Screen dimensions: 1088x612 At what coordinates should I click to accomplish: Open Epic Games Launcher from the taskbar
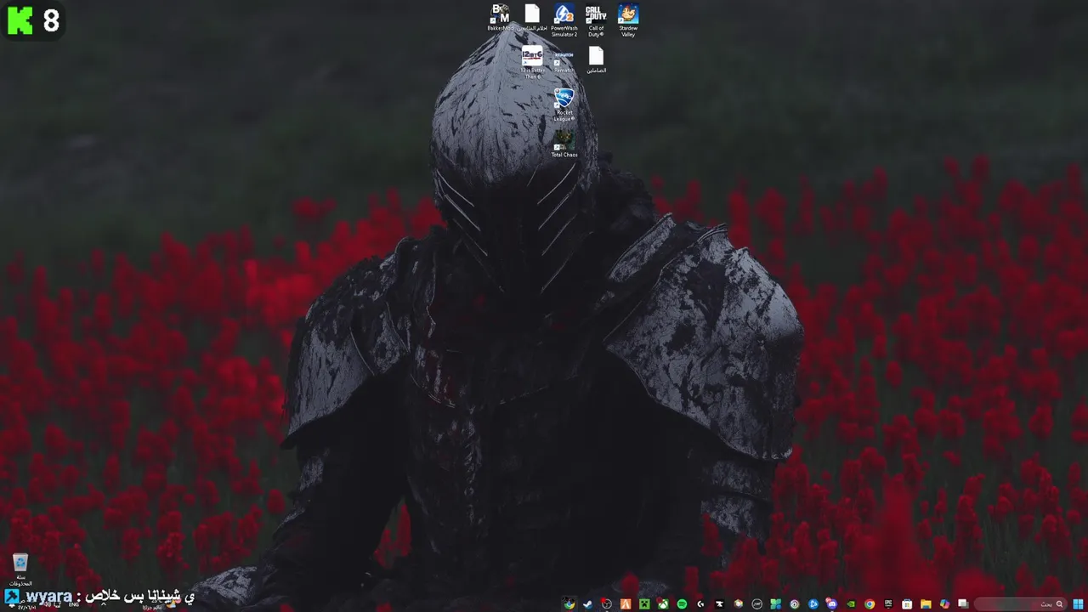point(888,603)
